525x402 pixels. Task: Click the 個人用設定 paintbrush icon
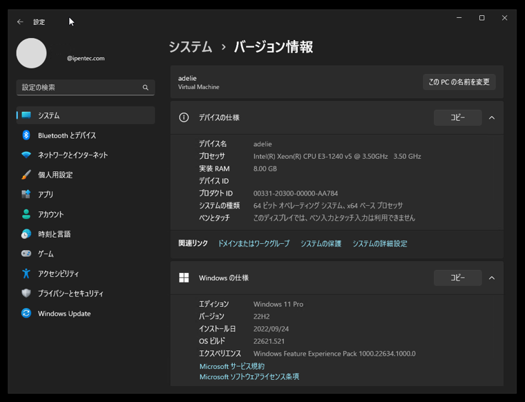[26, 175]
